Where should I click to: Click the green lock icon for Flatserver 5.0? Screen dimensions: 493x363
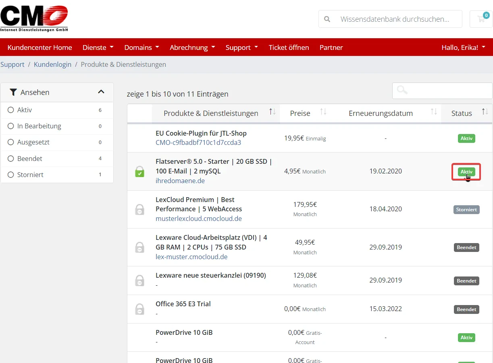click(139, 171)
